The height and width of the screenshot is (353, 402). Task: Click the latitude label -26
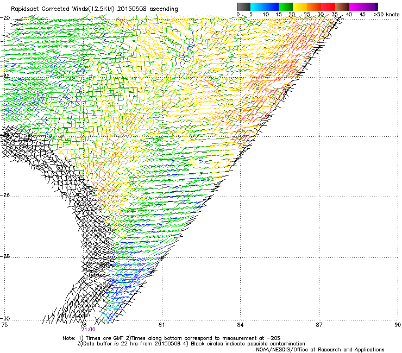(x=5, y=196)
